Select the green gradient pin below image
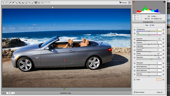The width and height of the screenshot is (170, 96). (64, 89)
